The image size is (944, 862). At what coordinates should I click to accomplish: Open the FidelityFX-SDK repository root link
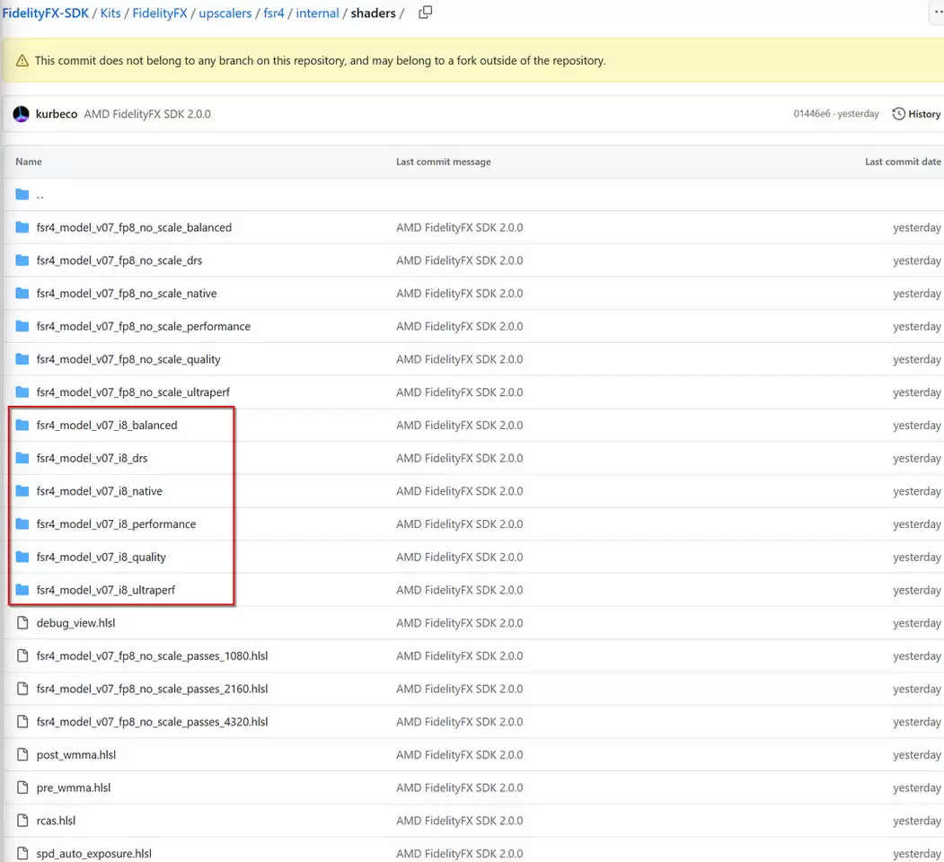pos(45,13)
